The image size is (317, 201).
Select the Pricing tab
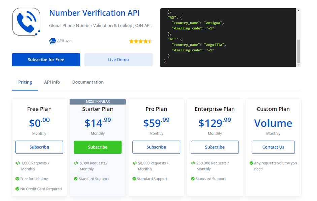coord(25,82)
